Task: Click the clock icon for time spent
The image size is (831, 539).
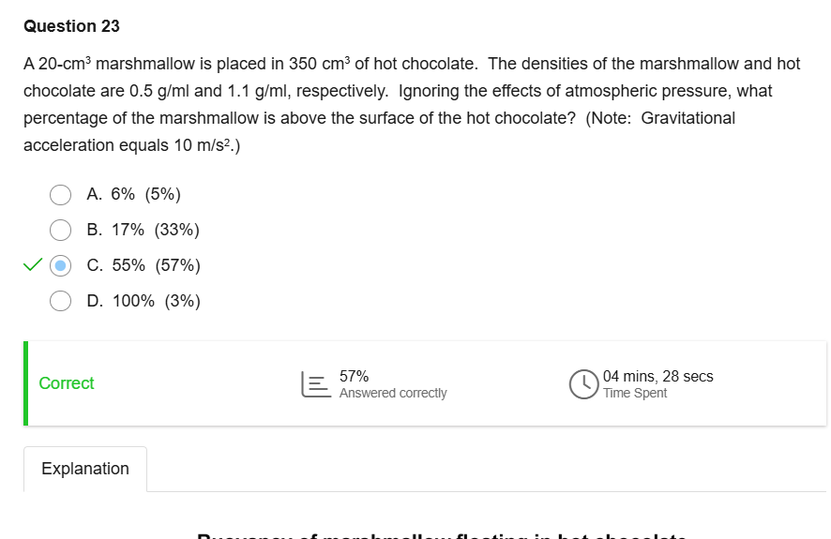Action: pos(582,384)
